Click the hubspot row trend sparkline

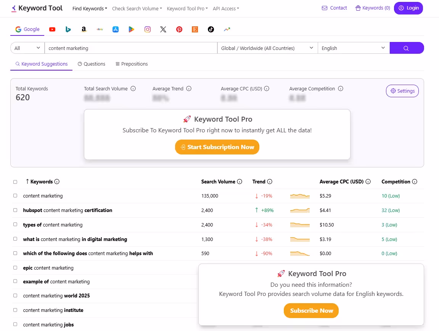click(x=300, y=210)
